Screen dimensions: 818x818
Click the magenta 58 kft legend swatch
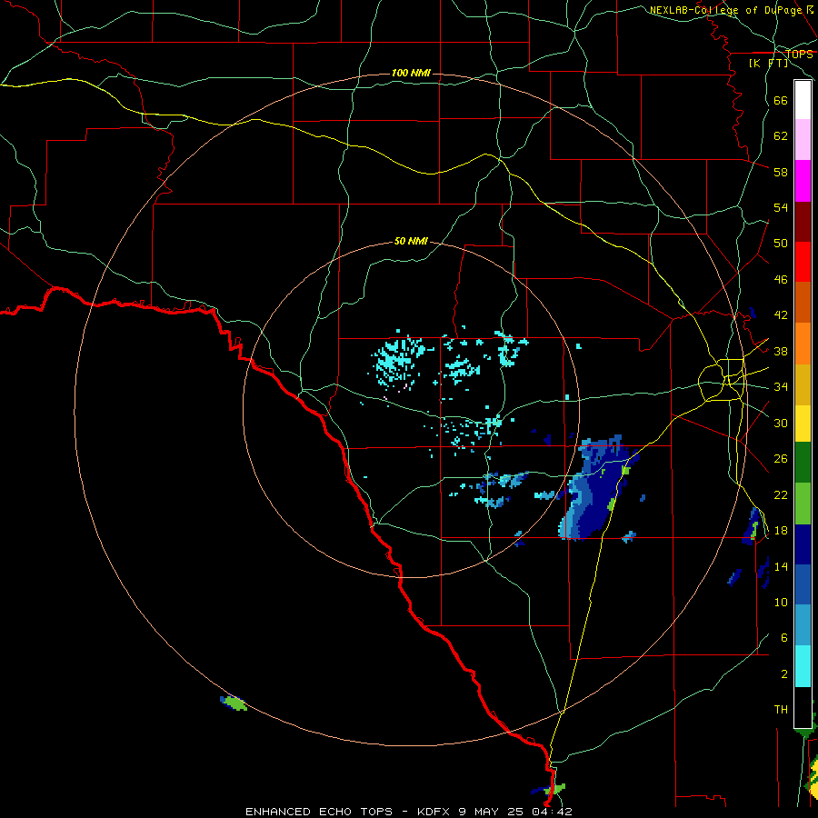pyautogui.click(x=803, y=181)
